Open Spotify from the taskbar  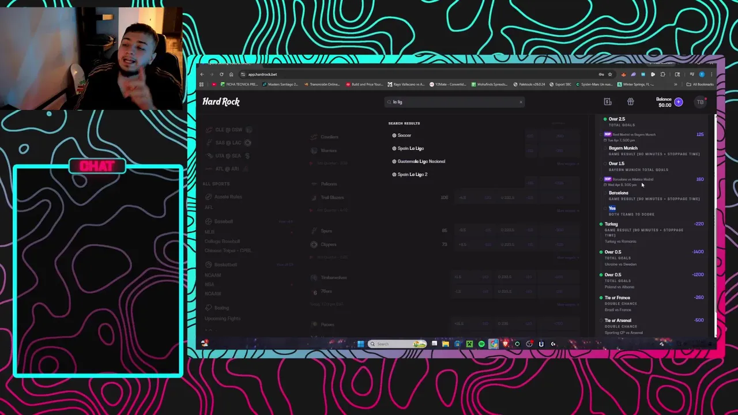(x=481, y=344)
